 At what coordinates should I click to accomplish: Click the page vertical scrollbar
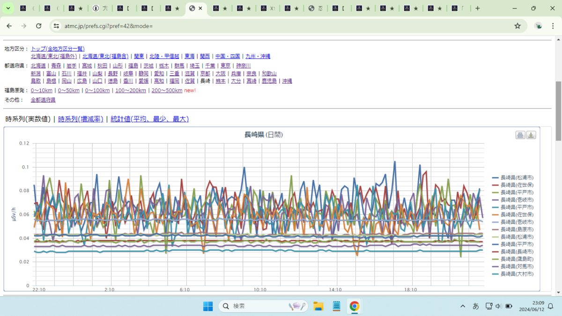tap(558, 111)
